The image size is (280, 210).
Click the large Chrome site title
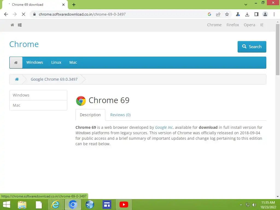(24, 44)
